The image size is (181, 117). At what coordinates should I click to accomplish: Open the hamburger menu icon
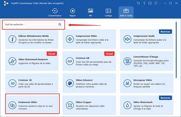pyautogui.click(x=156, y=3)
